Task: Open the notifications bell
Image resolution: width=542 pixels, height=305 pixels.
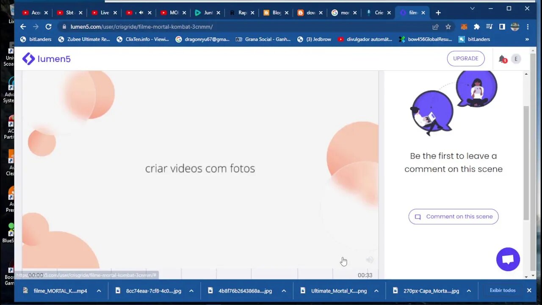Action: point(502,59)
